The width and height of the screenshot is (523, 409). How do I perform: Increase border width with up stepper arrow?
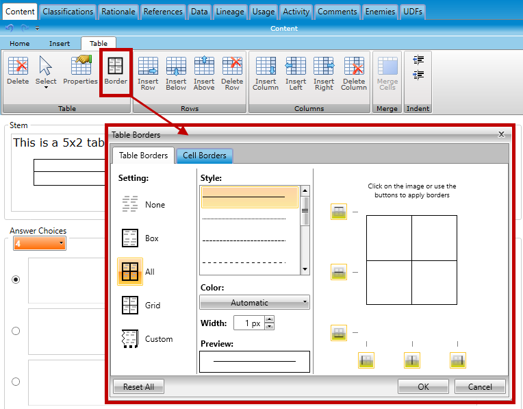[269, 319]
